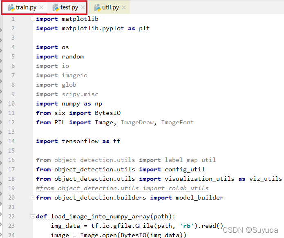
Task: Click the 'rb' string literal on line 23
Action: [187, 226]
